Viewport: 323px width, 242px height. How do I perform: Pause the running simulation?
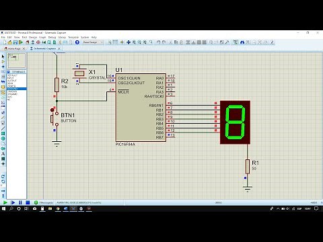20,202
